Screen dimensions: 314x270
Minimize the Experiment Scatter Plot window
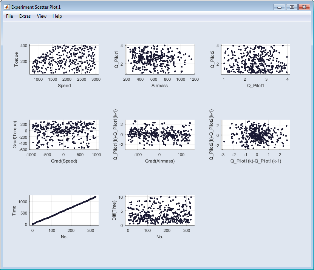pos(280,7)
